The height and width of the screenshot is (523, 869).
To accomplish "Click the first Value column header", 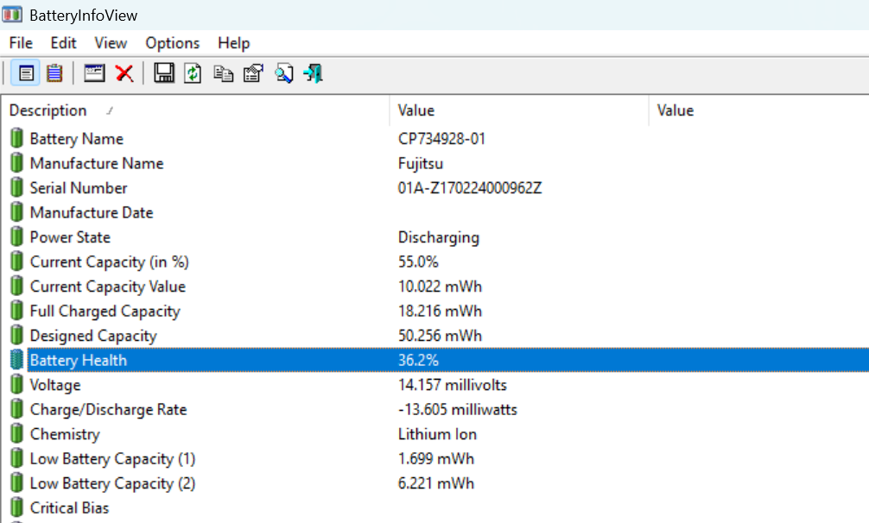I will click(x=519, y=110).
